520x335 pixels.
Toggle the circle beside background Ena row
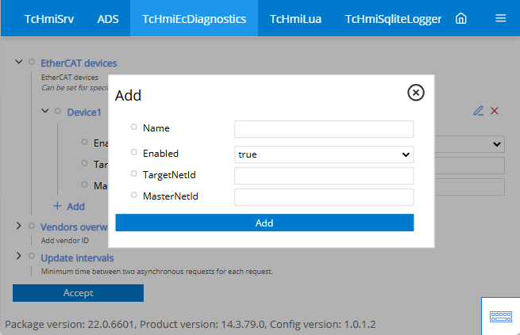point(84,142)
